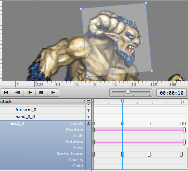Open the attack sequence dropdown
The image size is (188, 171).
[85, 101]
